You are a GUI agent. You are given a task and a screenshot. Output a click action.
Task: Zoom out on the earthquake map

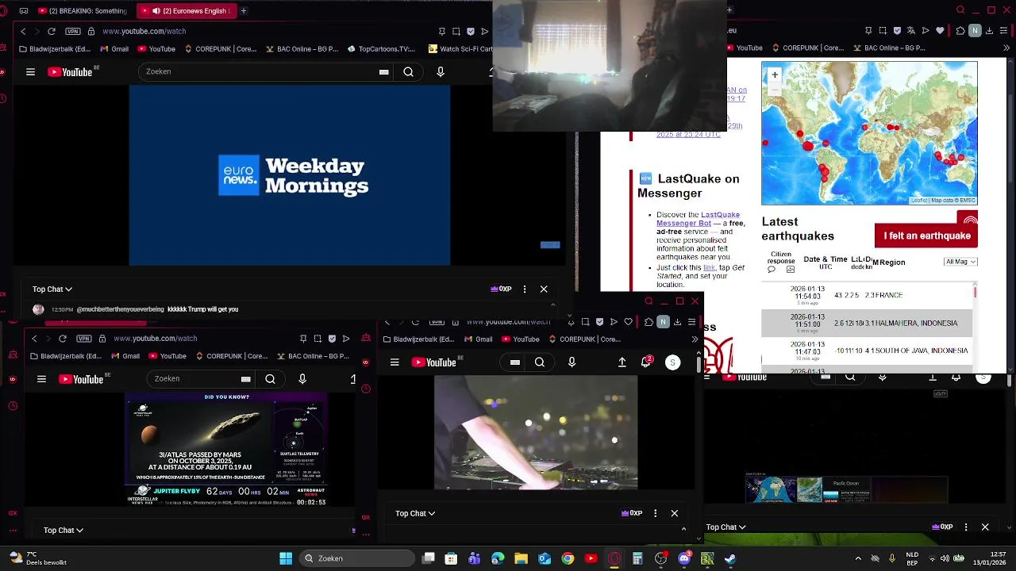point(775,89)
